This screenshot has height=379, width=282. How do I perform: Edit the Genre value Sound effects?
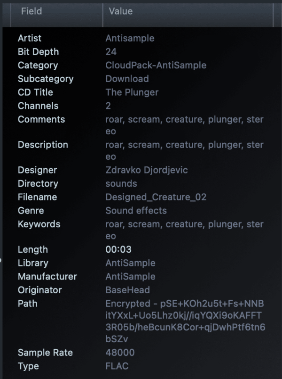point(136,211)
